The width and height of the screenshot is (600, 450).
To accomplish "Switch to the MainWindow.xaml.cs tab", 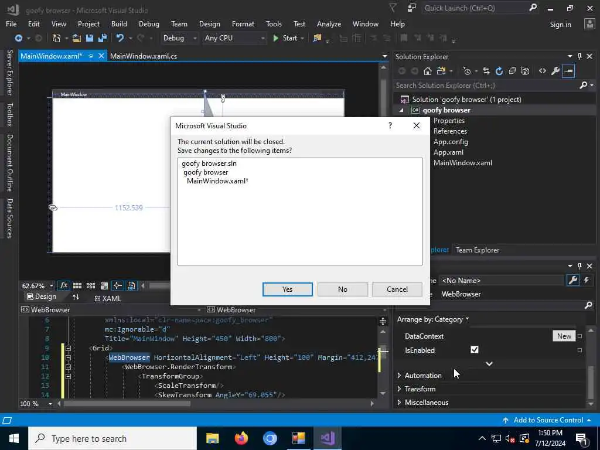I will [x=144, y=56].
